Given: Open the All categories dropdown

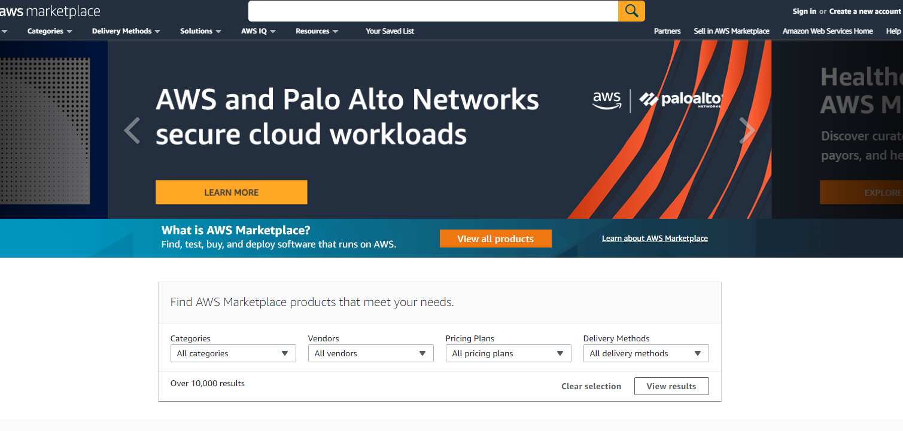Looking at the screenshot, I should [x=233, y=353].
